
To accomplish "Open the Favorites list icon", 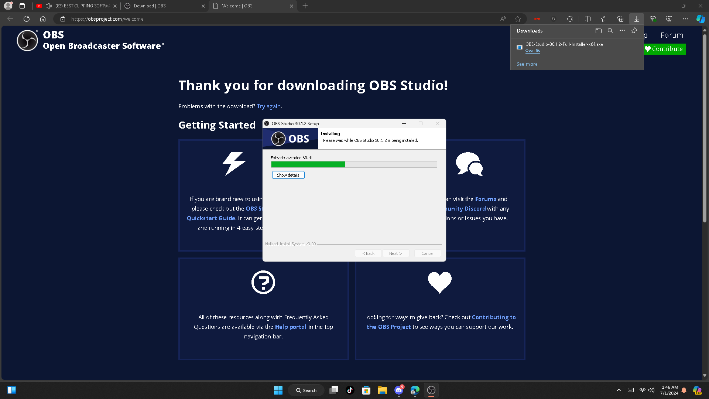I will (604, 19).
